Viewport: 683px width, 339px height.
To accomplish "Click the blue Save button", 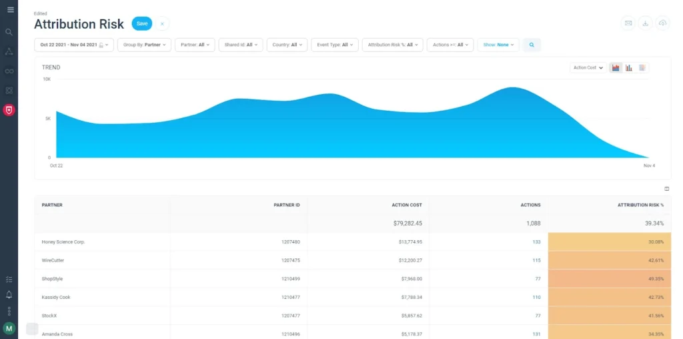I will click(x=142, y=23).
